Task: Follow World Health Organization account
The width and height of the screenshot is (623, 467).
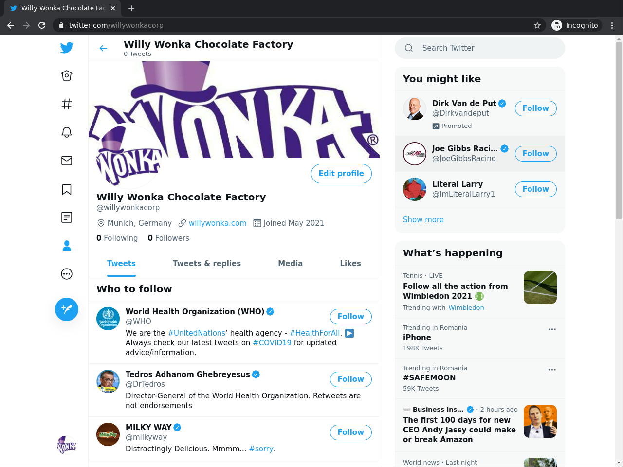Action: [x=350, y=317]
